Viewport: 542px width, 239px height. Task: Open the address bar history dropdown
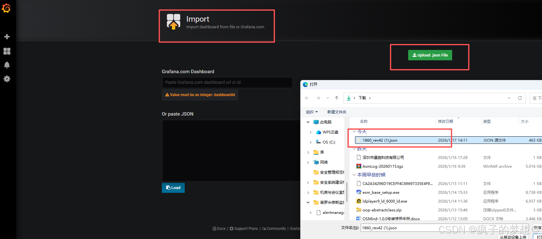(x=509, y=98)
